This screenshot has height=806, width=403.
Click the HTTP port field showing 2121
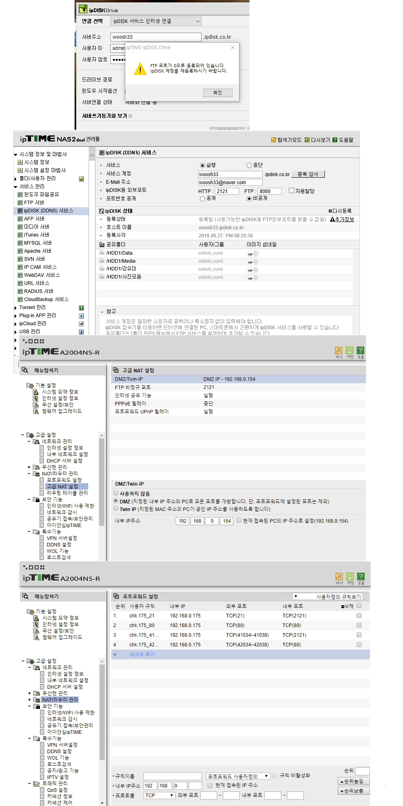point(227,191)
